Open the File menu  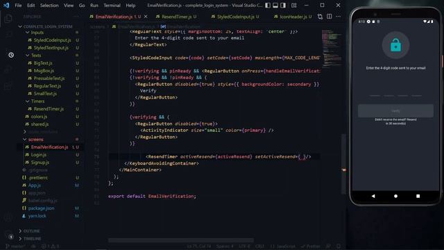(18, 6)
